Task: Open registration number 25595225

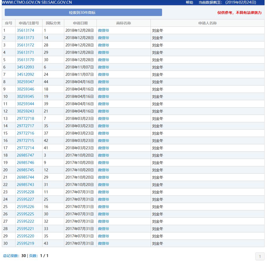Action: click(25, 214)
